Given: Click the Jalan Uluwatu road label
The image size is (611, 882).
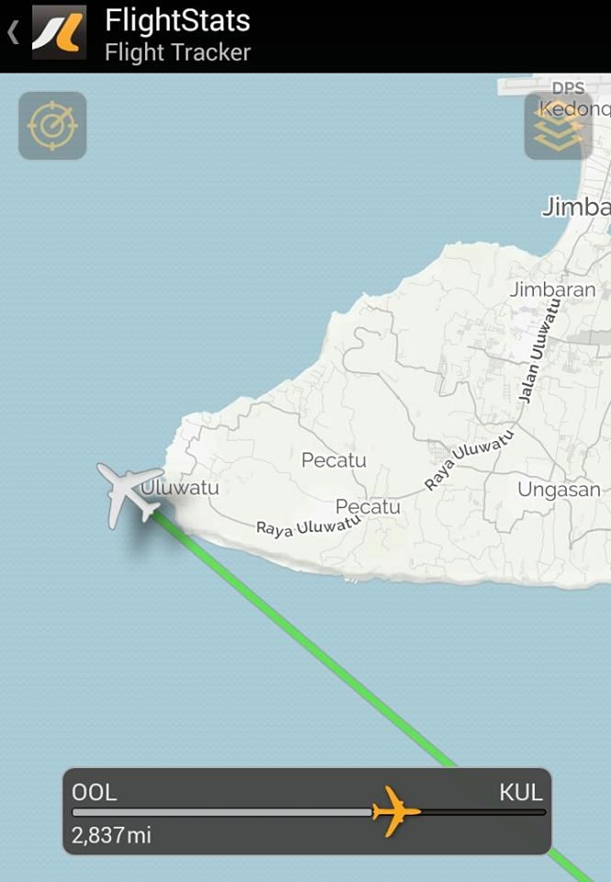Looking at the screenshot, I should (539, 352).
